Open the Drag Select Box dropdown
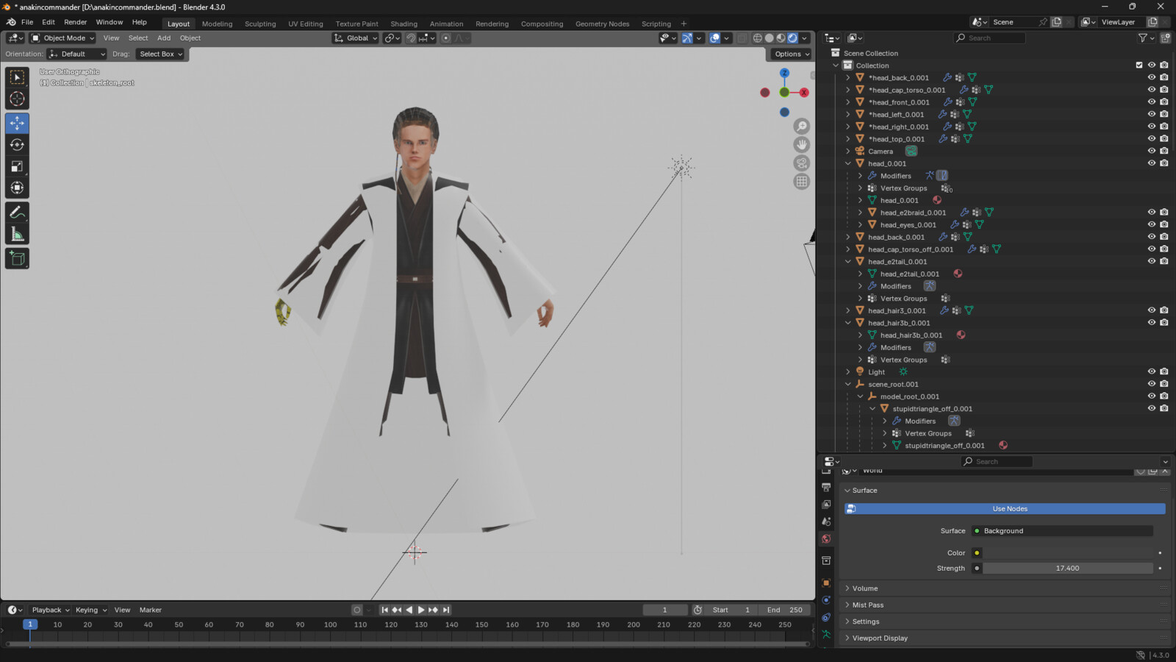 160,54
